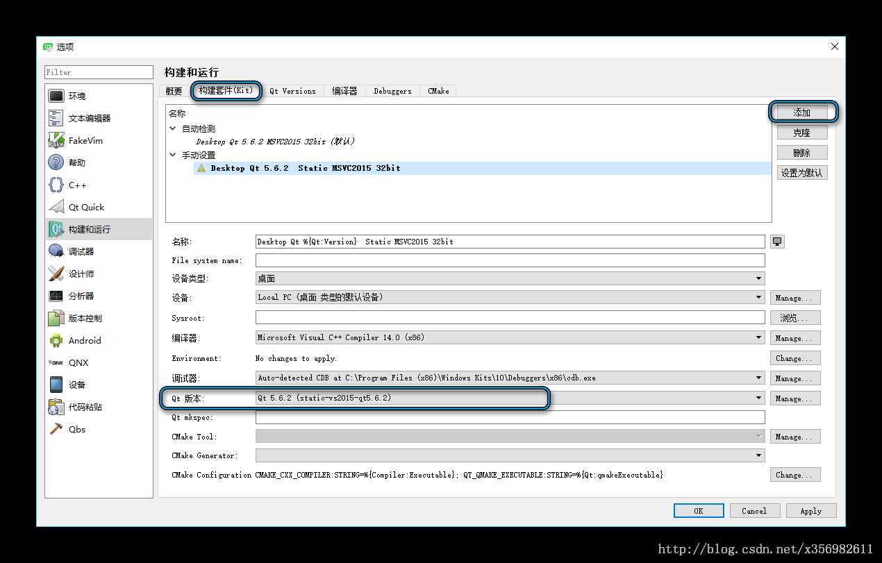Collapse the 手动设置 tree group
This screenshot has height=563, width=882.
coord(173,155)
